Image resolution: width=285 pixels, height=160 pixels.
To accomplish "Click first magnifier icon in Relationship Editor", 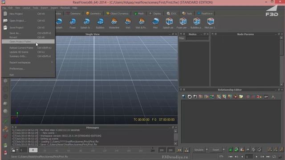I will pos(219,97).
